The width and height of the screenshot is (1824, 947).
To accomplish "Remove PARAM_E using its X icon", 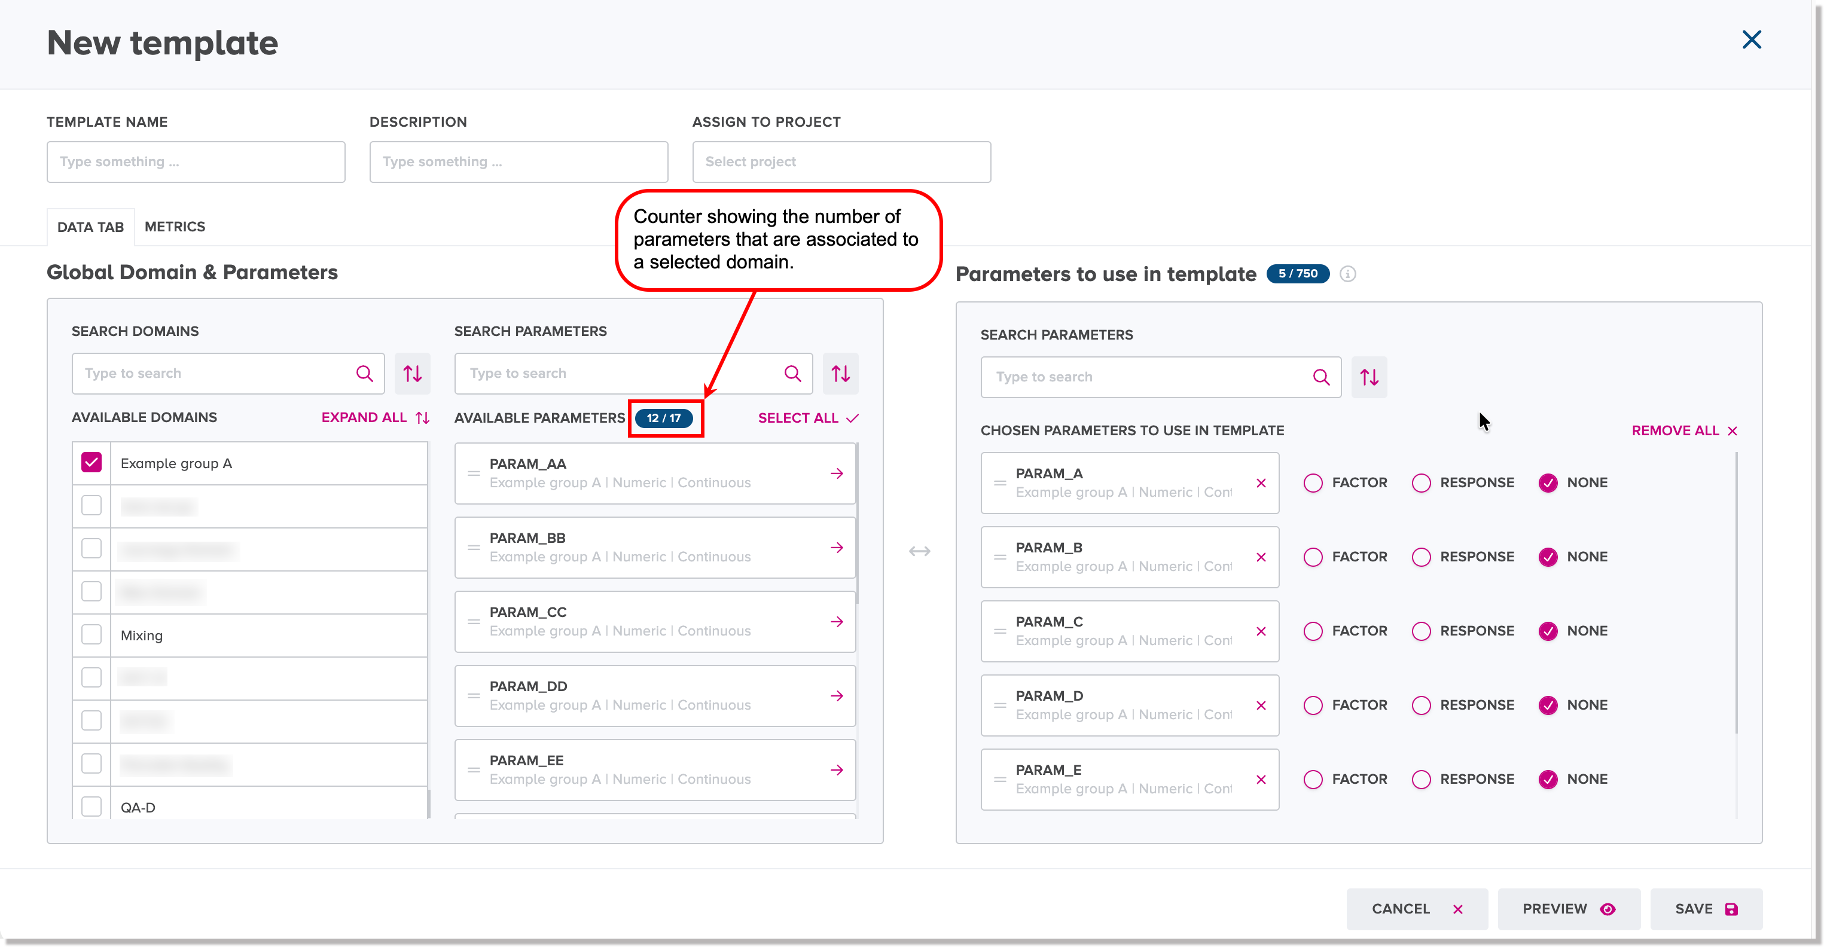I will coord(1261,779).
